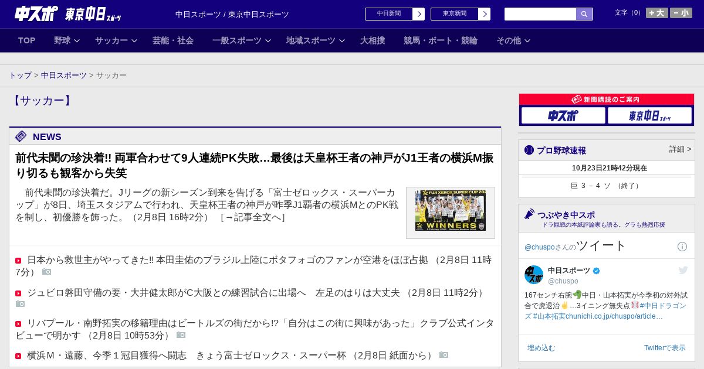Screen dimensions: 704x369
Task: Expand the 地域スポーツ dropdown chevron
Action: (x=342, y=41)
